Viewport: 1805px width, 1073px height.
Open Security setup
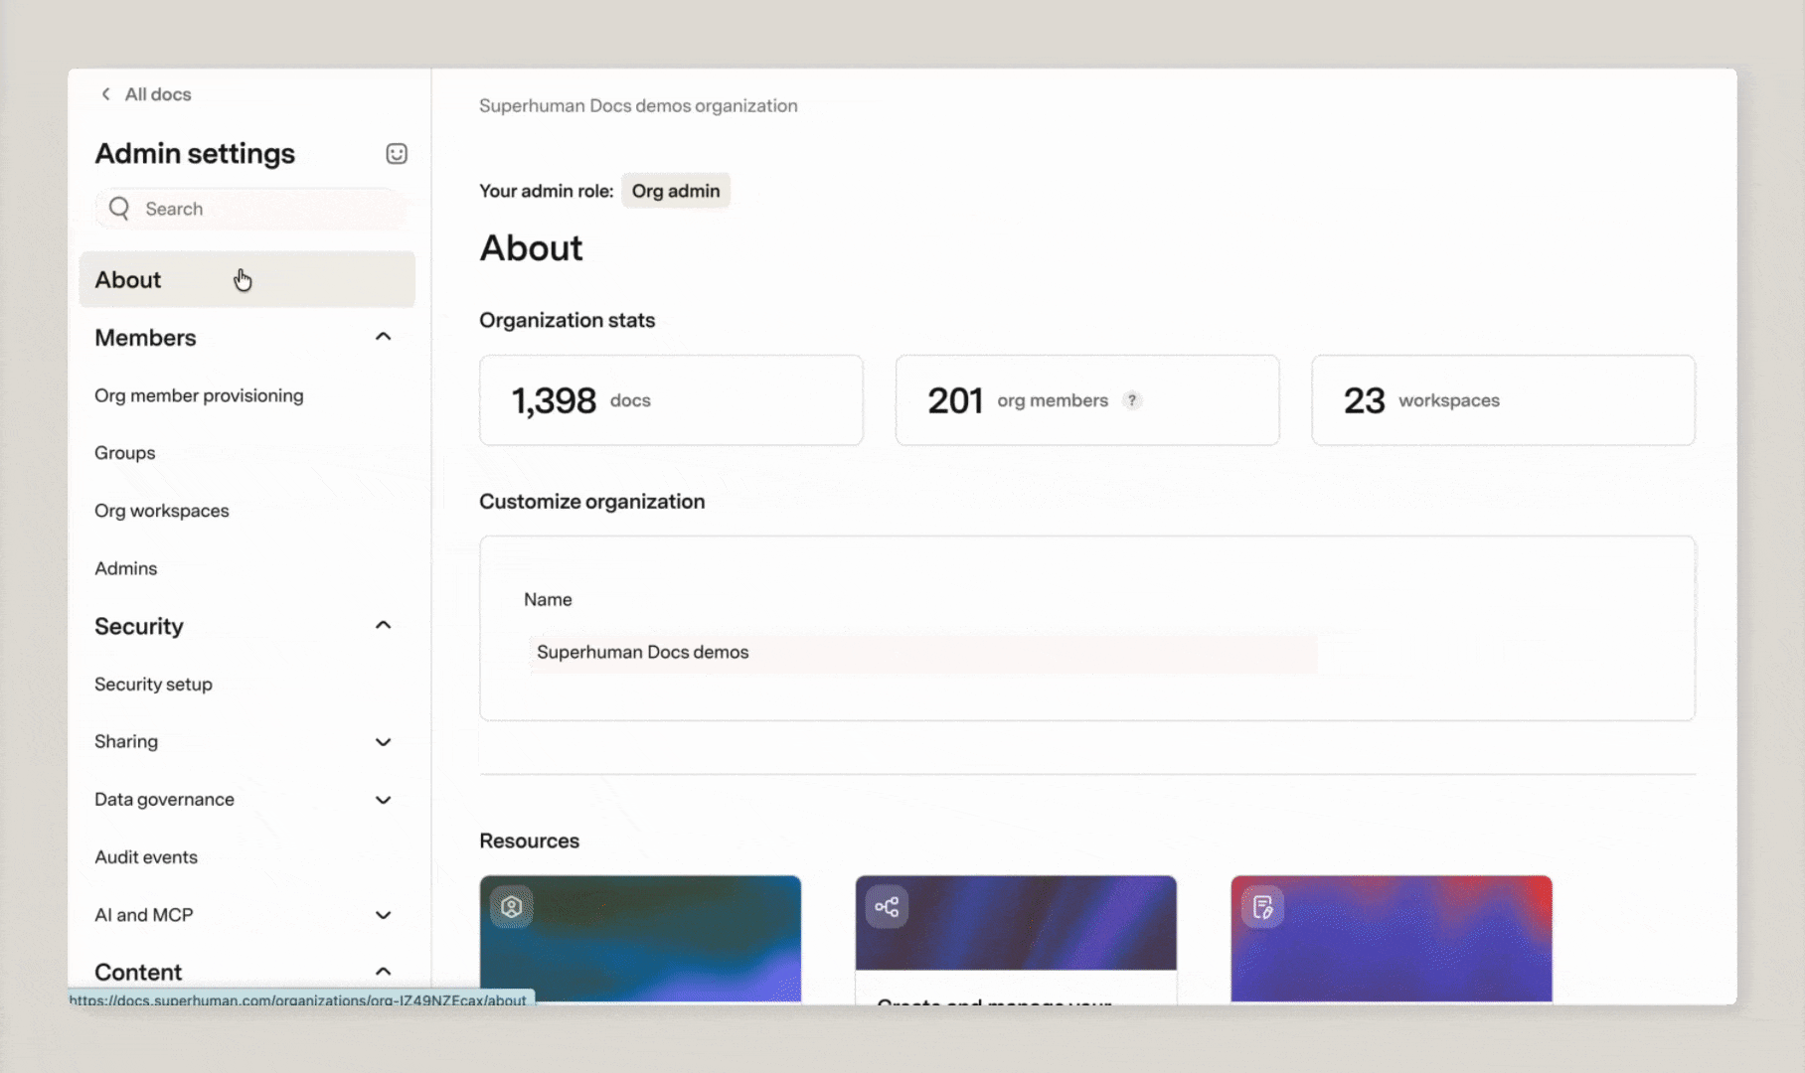click(153, 684)
